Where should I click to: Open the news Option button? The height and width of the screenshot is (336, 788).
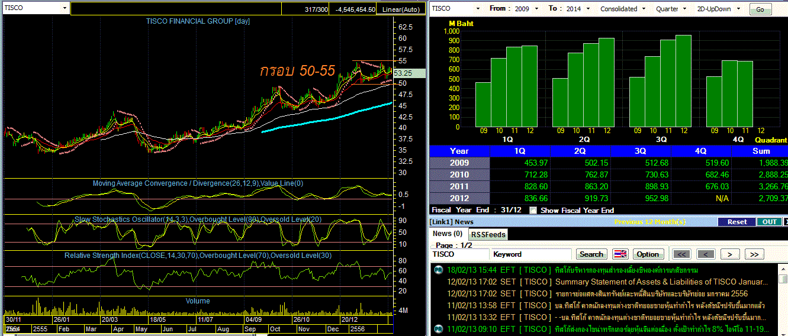648,254
